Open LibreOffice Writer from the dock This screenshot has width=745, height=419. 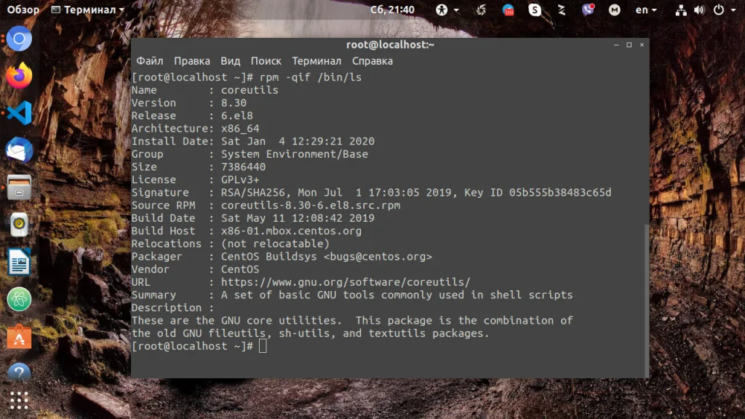pyautogui.click(x=19, y=262)
